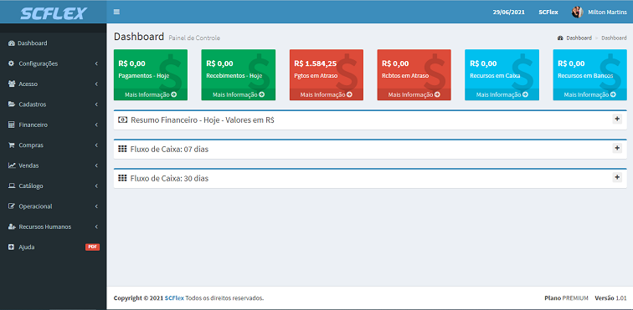Click Mais Informação under Pgtos em Atraso
The height and width of the screenshot is (310, 633).
click(327, 94)
